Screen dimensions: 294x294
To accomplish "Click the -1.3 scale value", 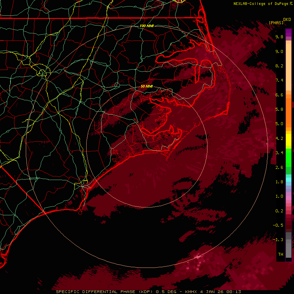I will (x=278, y=240).
